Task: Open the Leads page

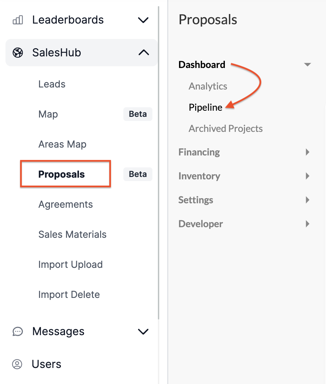Action: 52,84
